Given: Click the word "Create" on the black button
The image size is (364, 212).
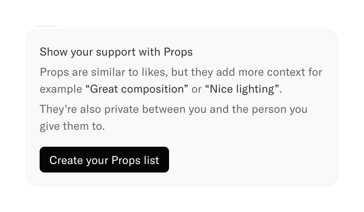Looking at the screenshot, I should (66, 160).
